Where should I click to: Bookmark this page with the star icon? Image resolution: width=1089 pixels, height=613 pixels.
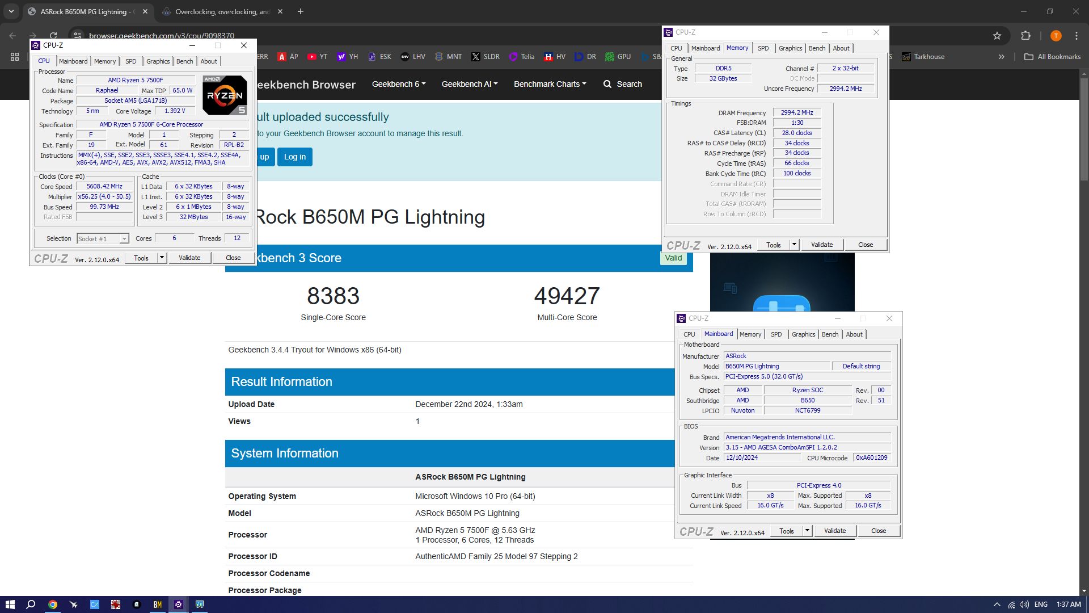pos(997,36)
